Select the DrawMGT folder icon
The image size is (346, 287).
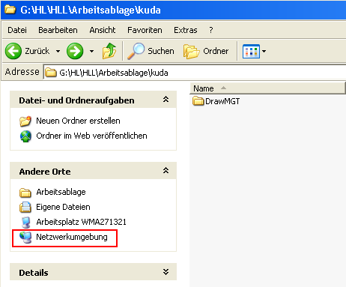198,101
